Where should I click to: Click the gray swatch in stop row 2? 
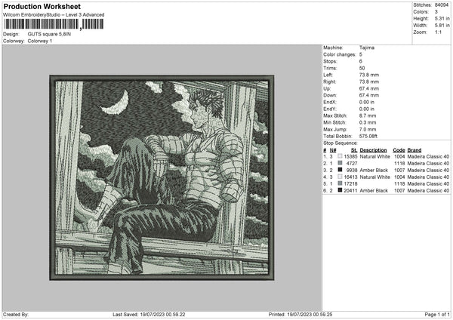point(340,163)
